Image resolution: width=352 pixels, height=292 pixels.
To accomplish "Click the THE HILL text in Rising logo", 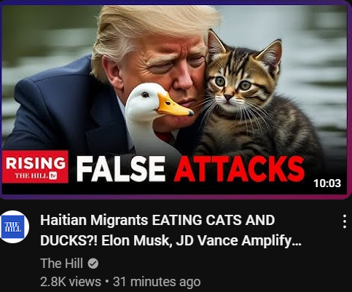I will (x=31, y=175).
